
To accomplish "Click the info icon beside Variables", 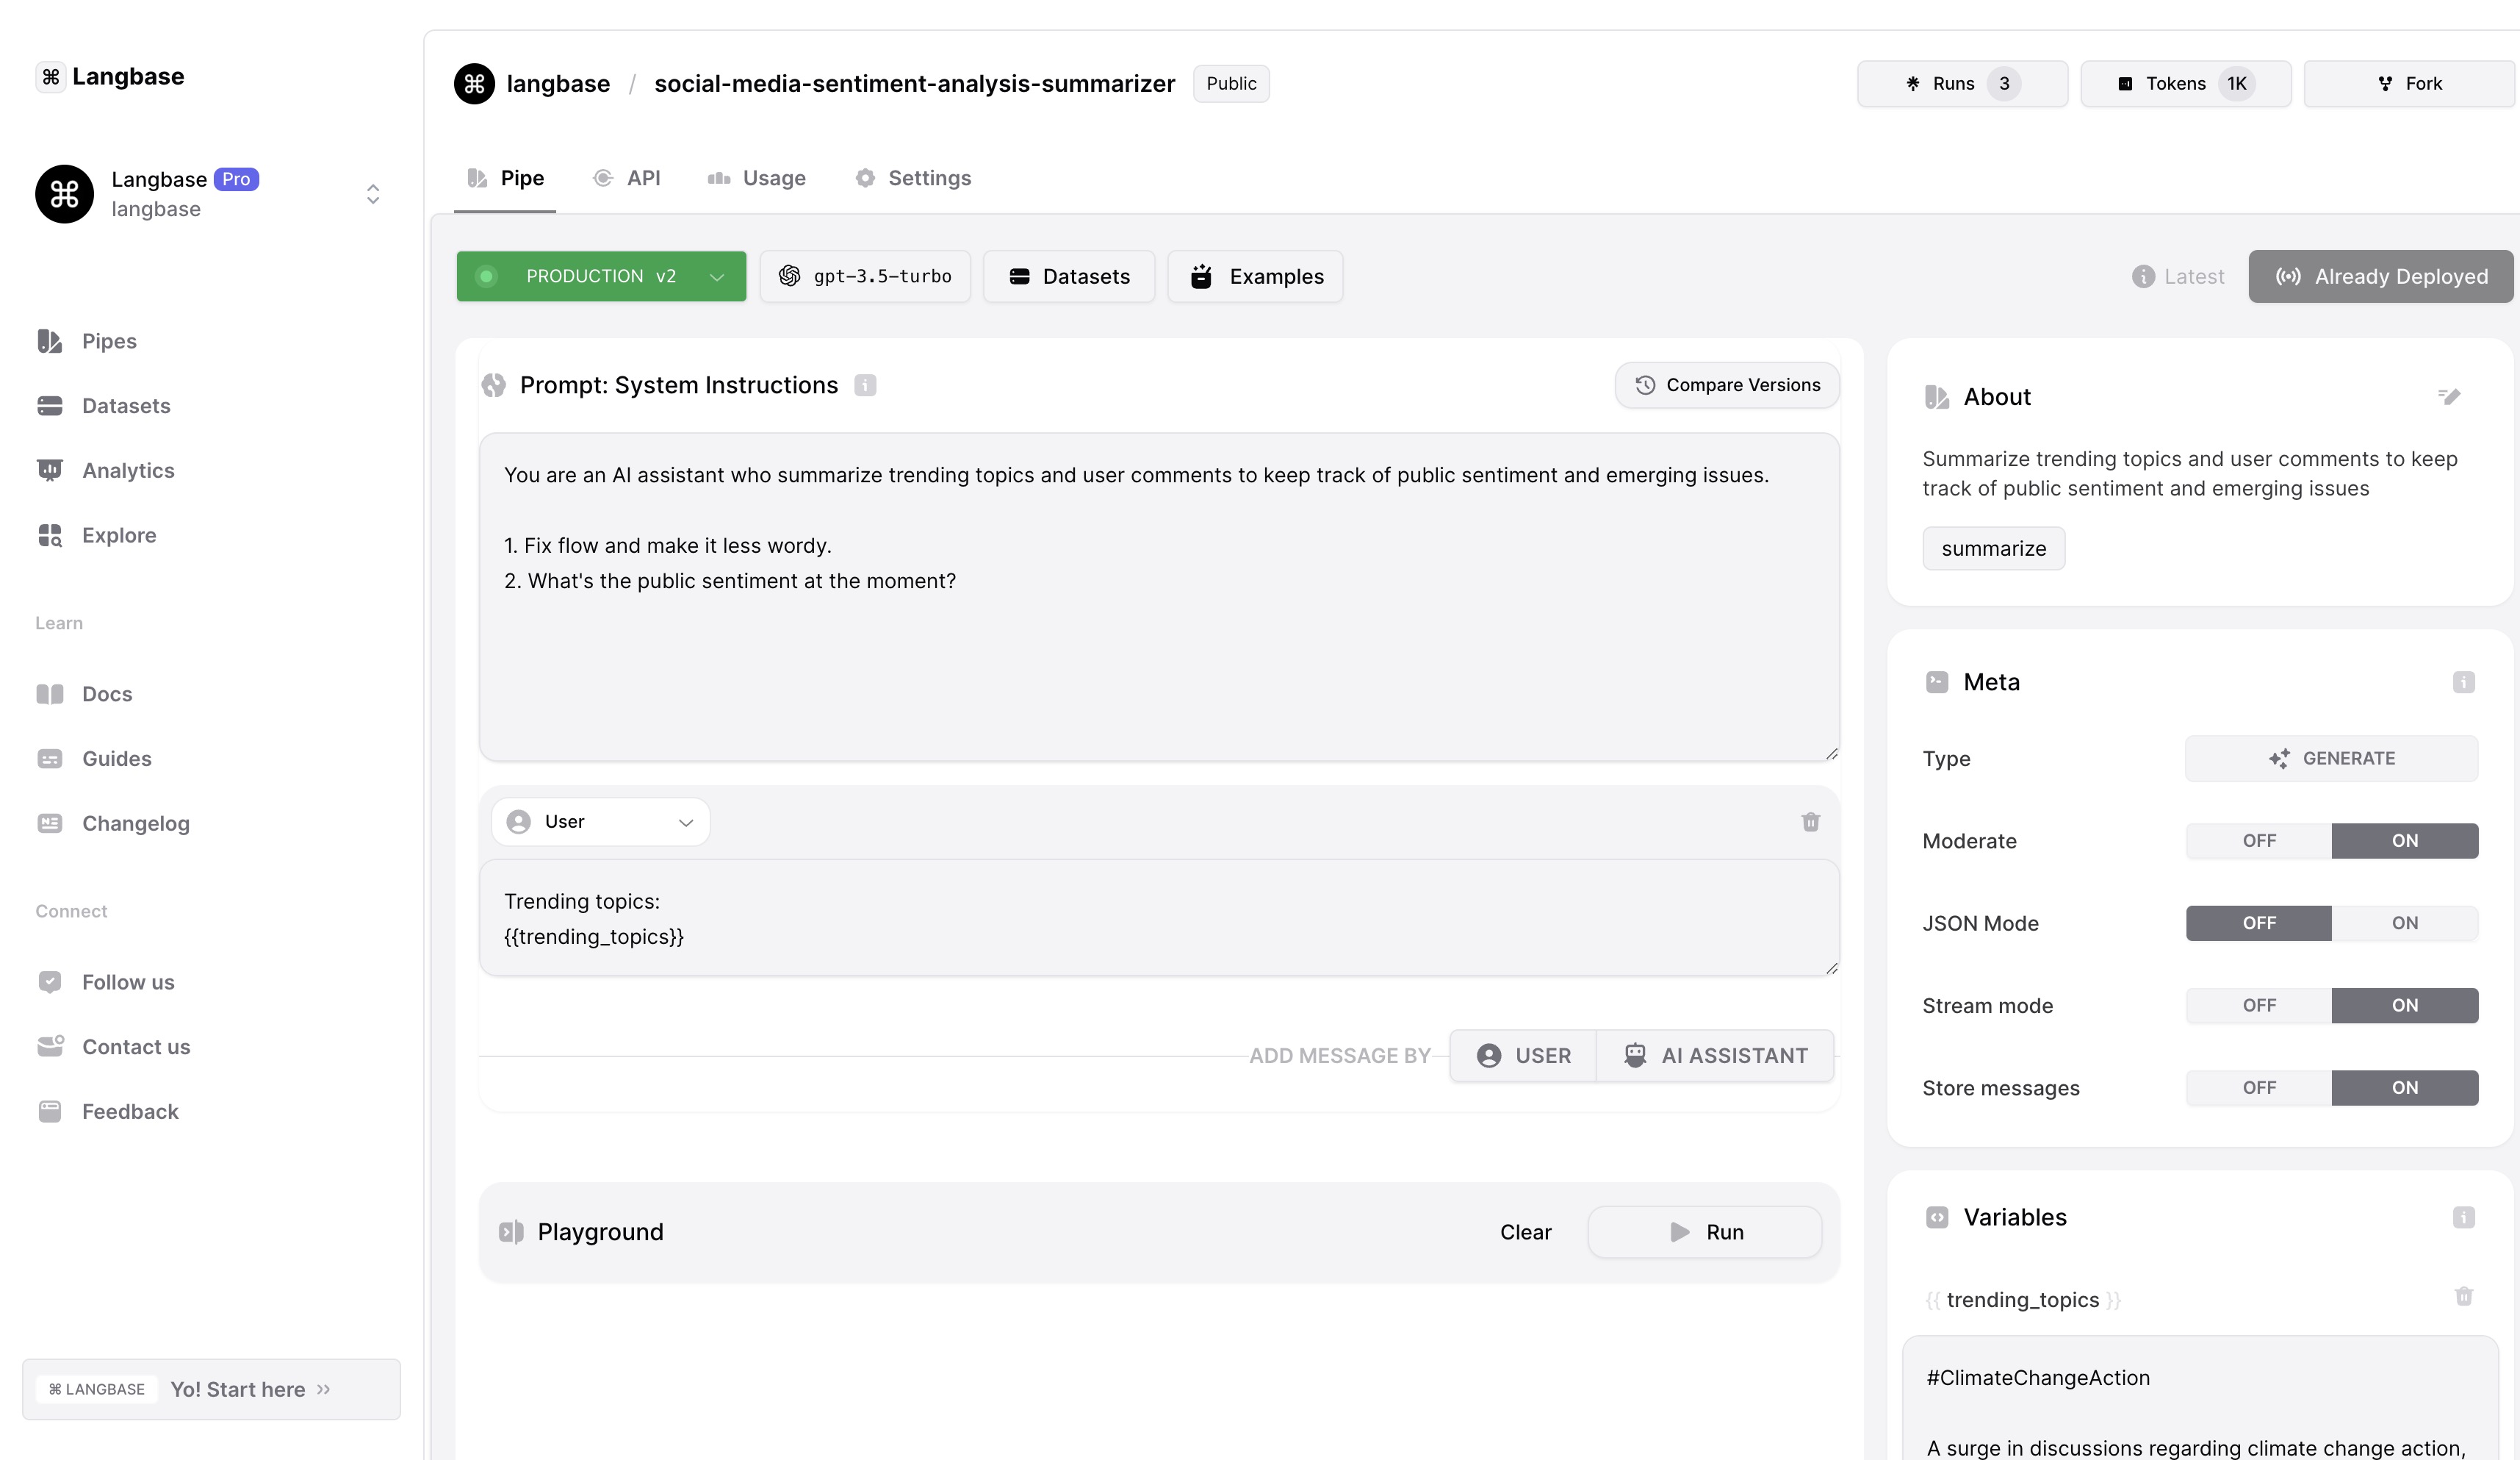I will pos(2463,1217).
